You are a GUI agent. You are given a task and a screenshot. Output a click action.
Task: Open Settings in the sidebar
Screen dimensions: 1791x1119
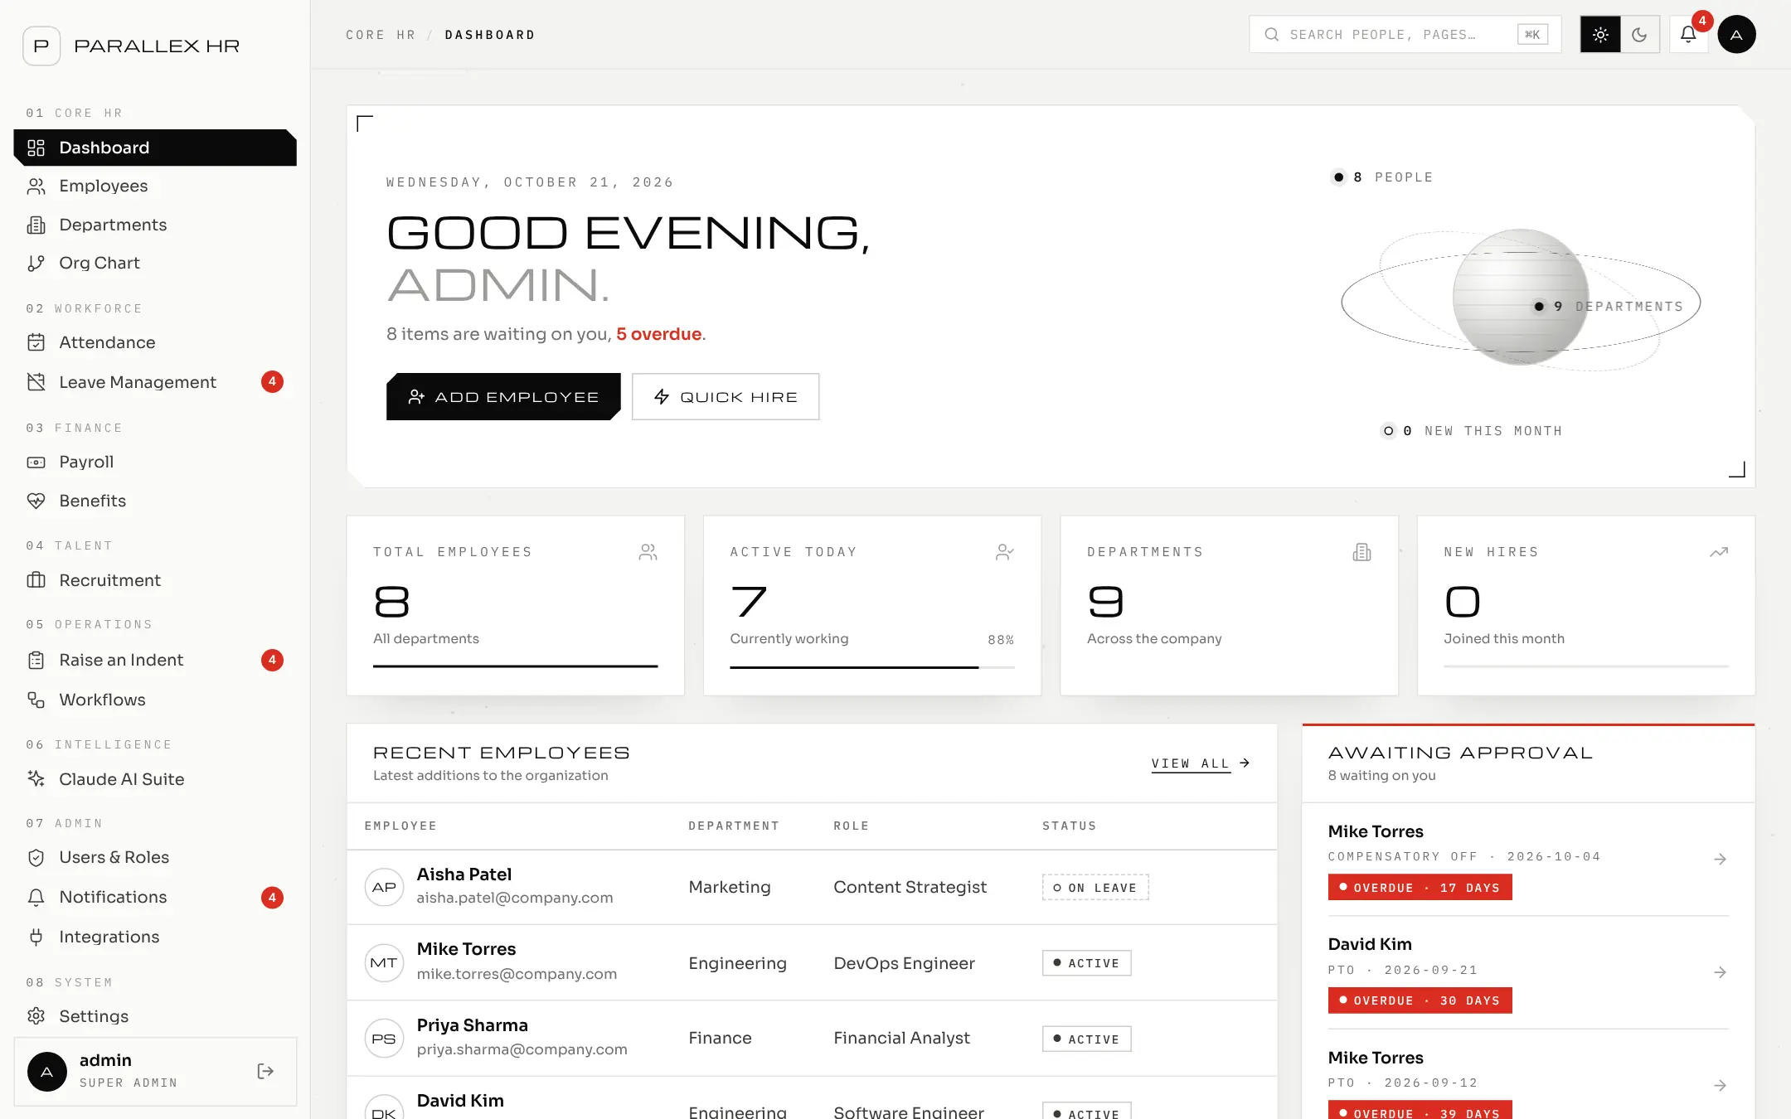click(x=155, y=1016)
